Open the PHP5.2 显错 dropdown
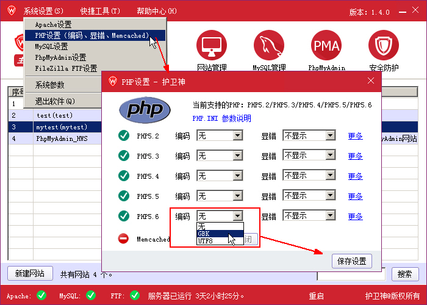This screenshot has width=427, height=305. (x=331, y=135)
